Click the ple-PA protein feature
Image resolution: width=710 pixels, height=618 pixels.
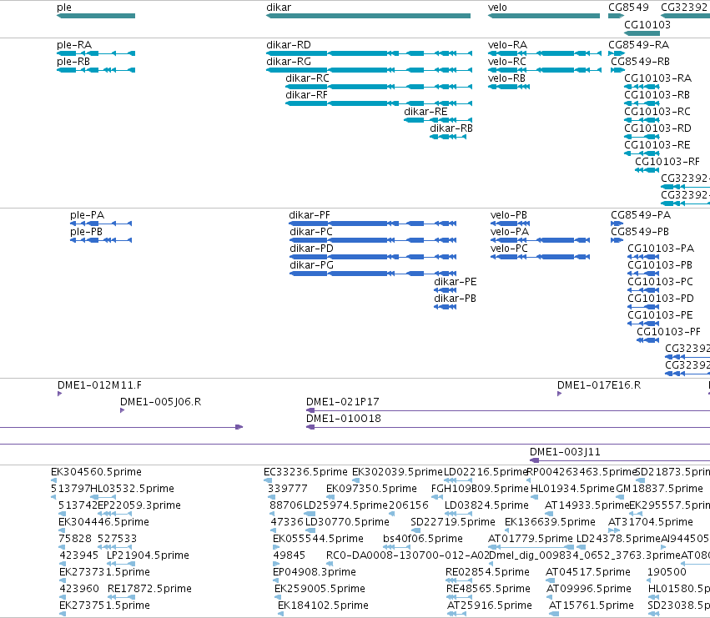tap(101, 224)
